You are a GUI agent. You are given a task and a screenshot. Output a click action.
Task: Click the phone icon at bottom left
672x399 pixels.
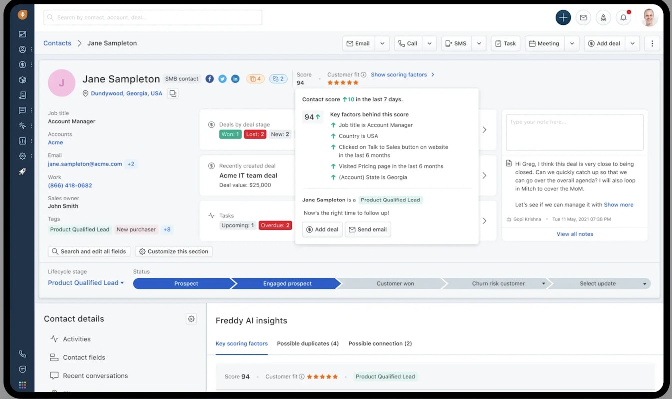click(22, 354)
